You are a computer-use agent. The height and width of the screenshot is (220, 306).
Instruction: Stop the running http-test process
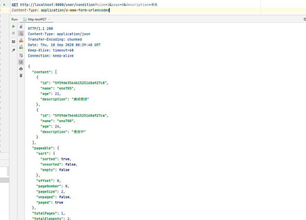pyautogui.click(x=13, y=33)
